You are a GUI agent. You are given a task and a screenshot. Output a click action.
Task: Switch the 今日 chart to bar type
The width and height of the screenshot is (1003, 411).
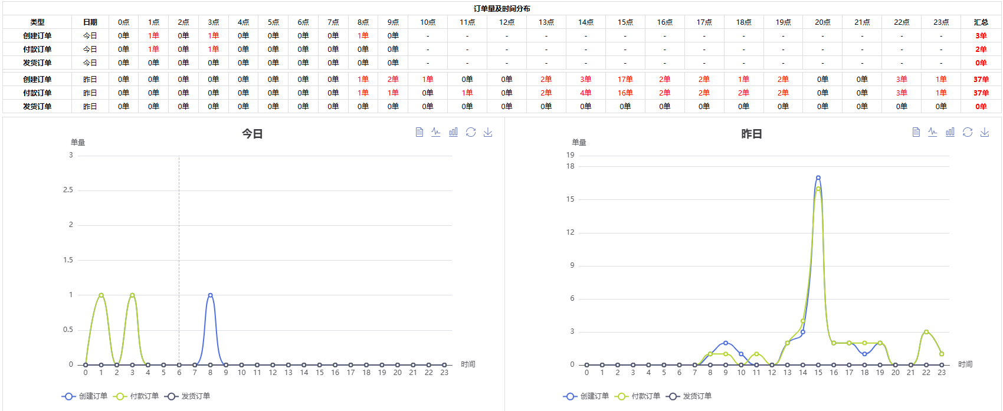coord(453,132)
